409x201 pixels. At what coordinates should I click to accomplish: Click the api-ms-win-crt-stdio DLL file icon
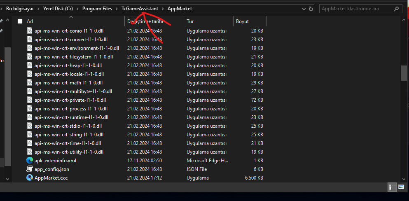tap(30, 126)
